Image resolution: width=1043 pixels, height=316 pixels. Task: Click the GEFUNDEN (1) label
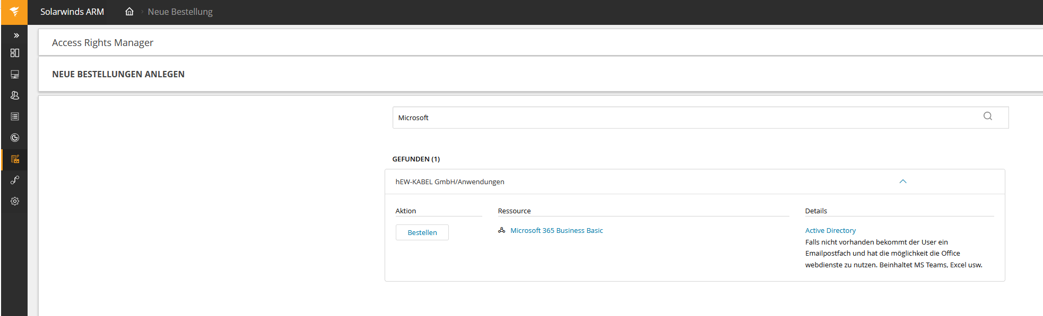click(416, 159)
